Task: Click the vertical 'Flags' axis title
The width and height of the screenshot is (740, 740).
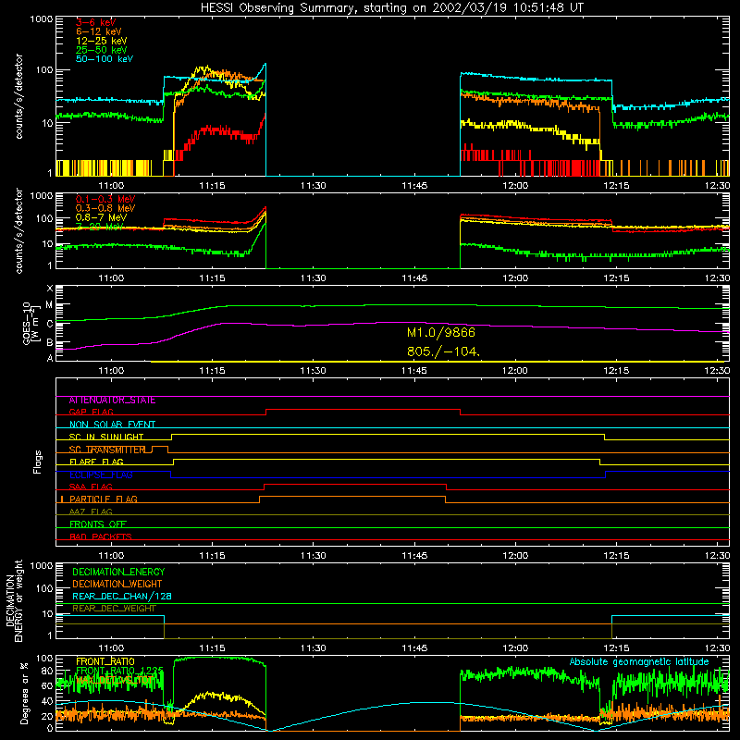Action: [x=37, y=462]
